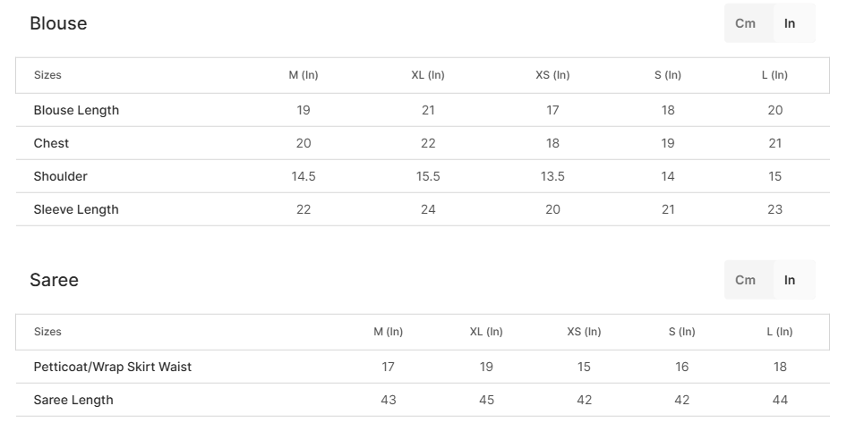Select In units for Saree table
847x440 pixels.
tap(790, 280)
